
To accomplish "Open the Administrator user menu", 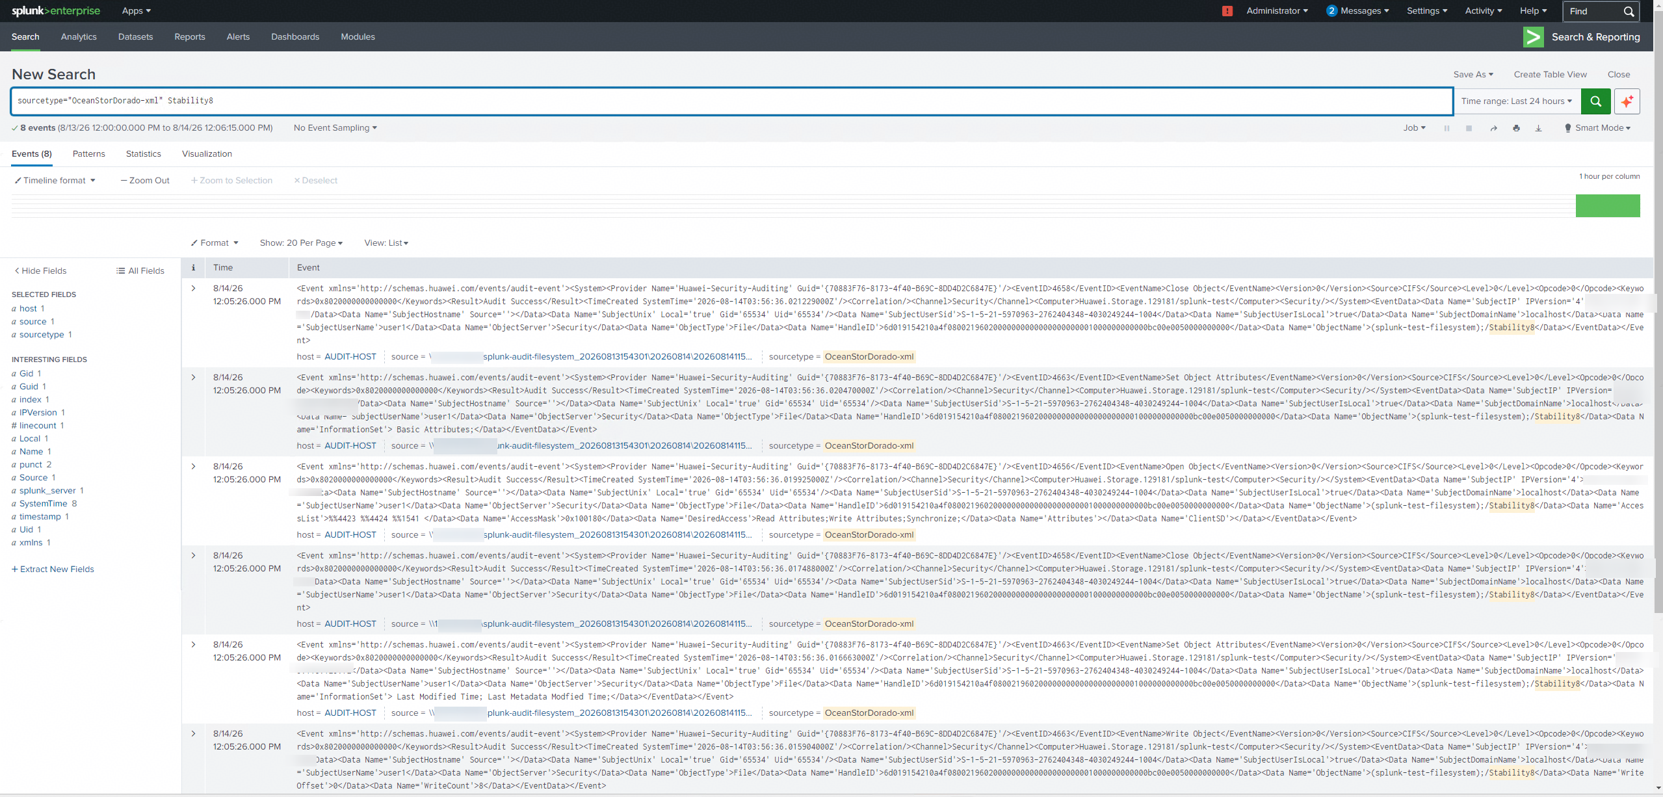I will coord(1277,11).
